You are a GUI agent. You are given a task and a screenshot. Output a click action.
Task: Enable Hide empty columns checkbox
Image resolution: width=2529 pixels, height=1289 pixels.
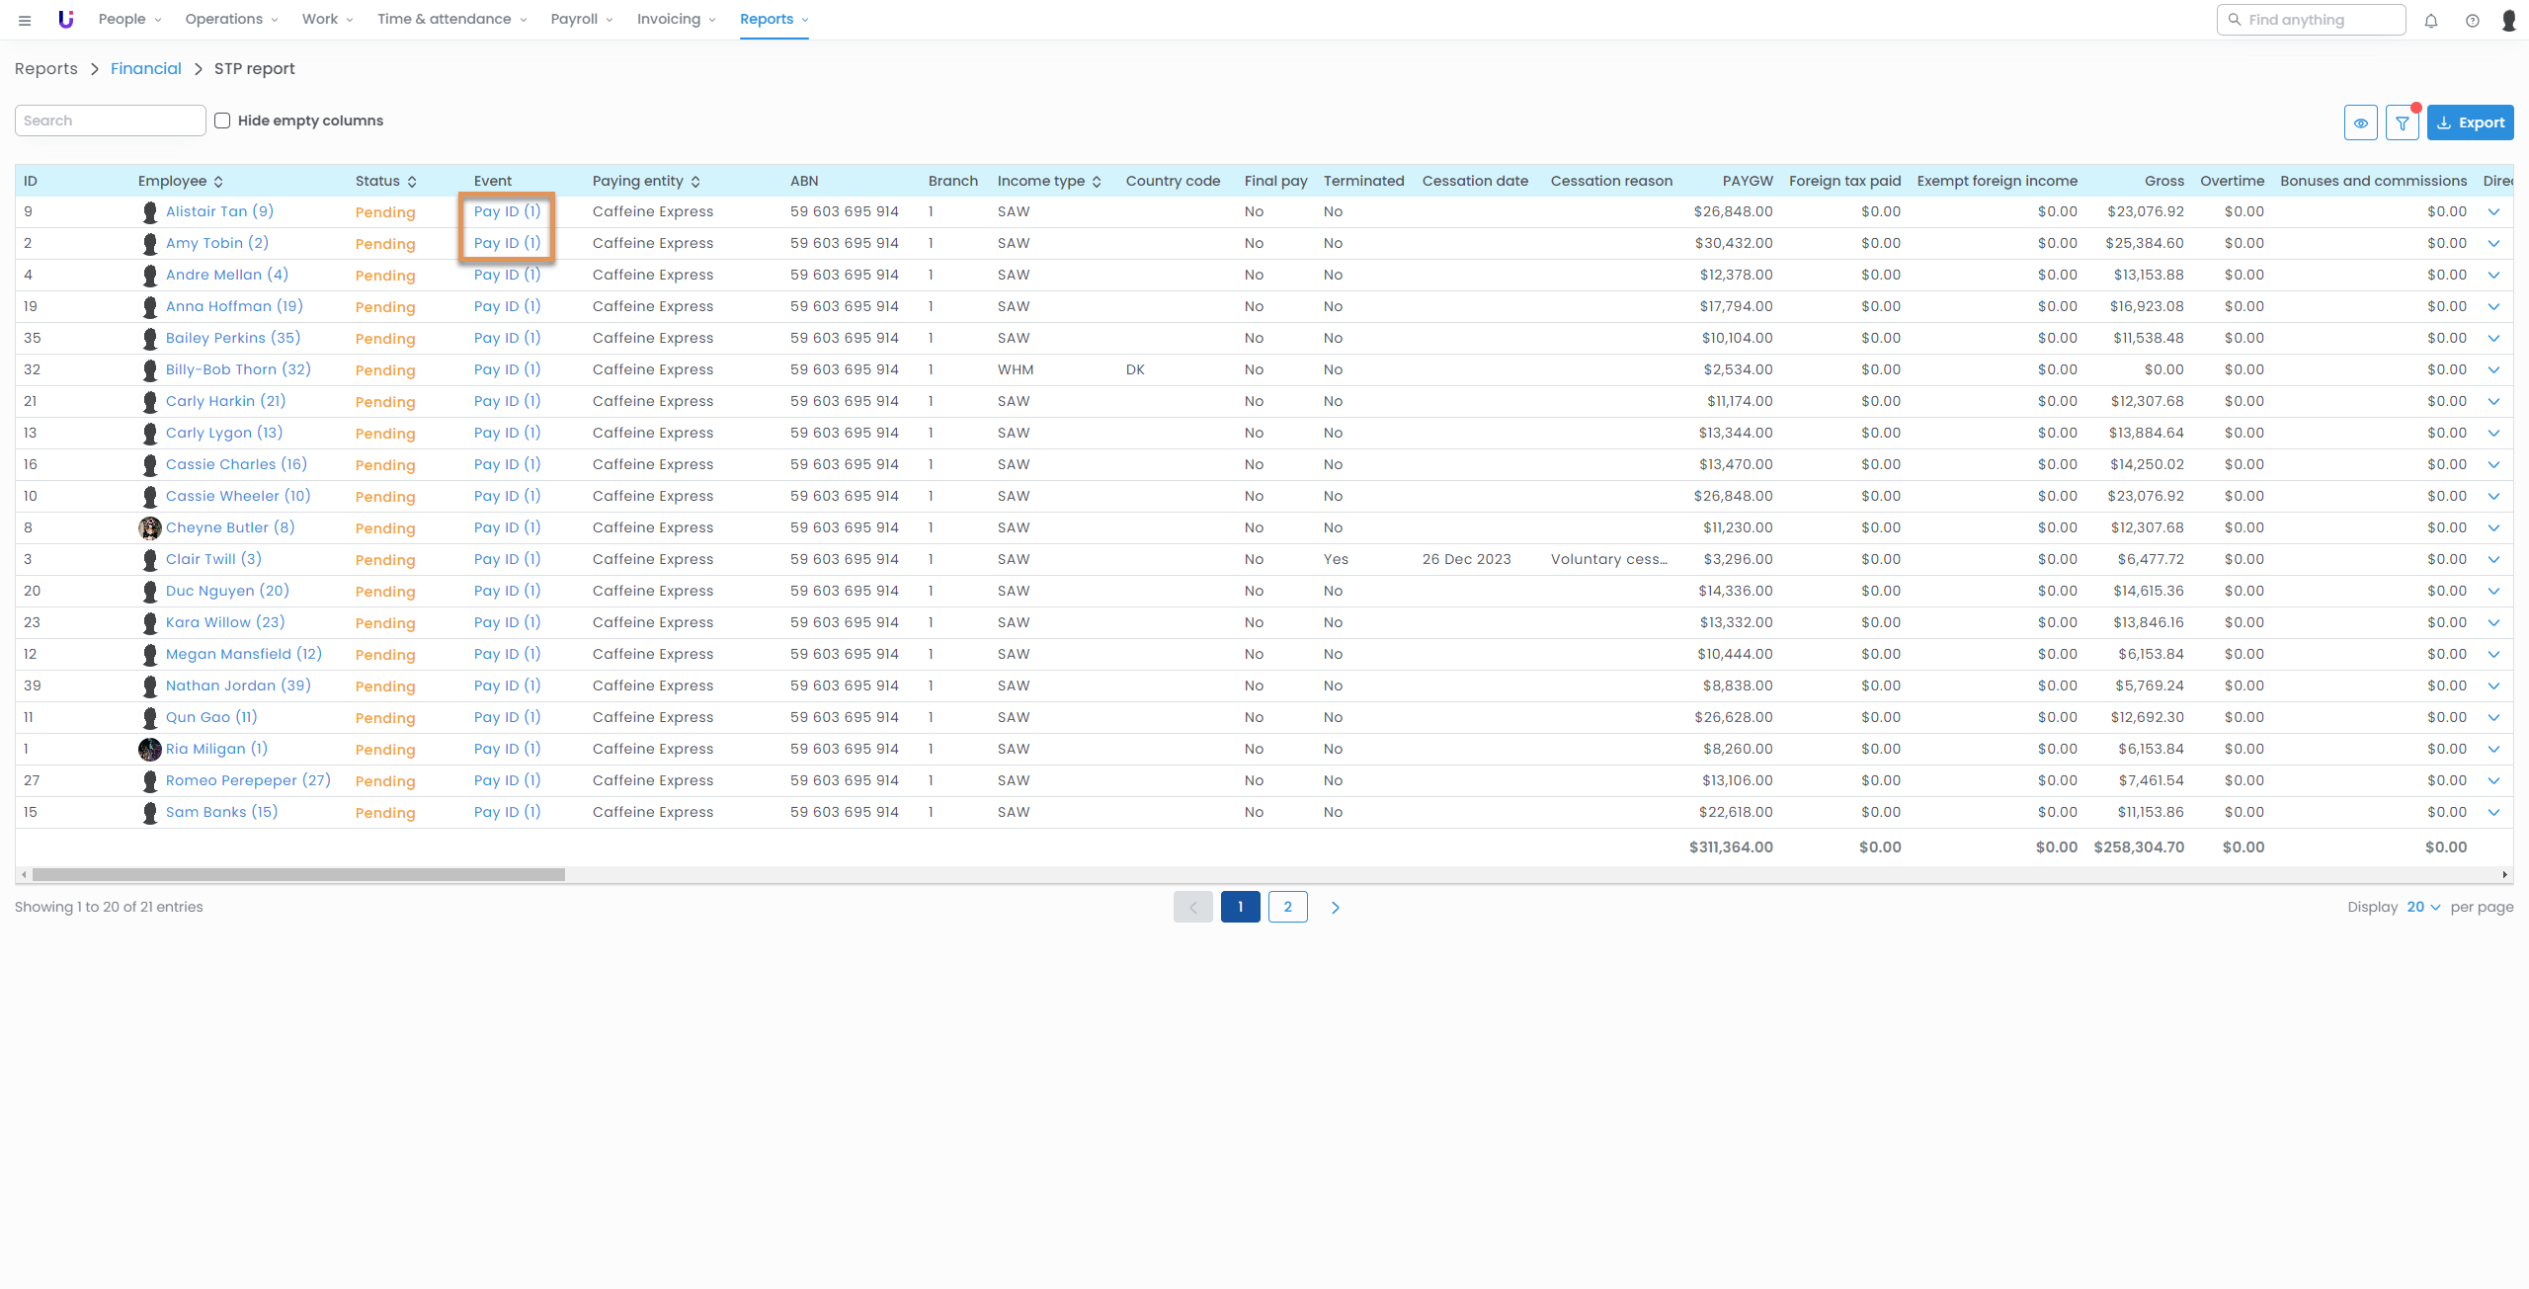pos(222,121)
